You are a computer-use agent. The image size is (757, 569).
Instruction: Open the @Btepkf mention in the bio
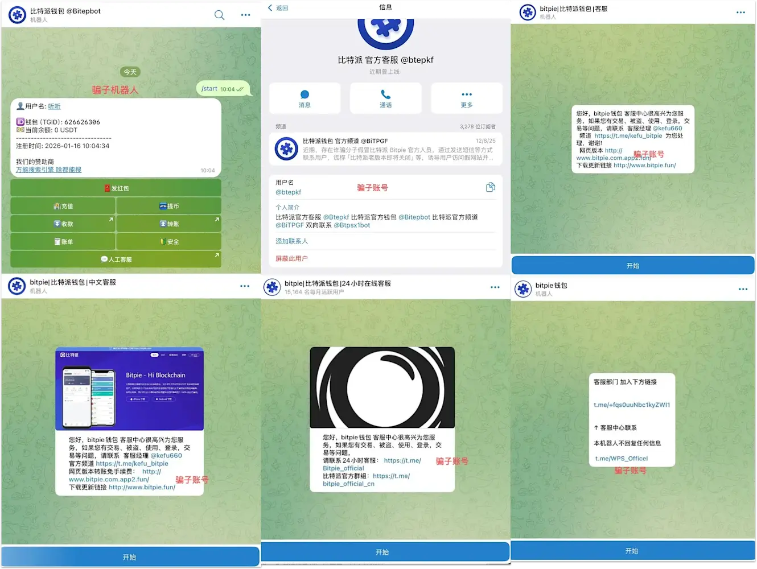[x=336, y=217]
